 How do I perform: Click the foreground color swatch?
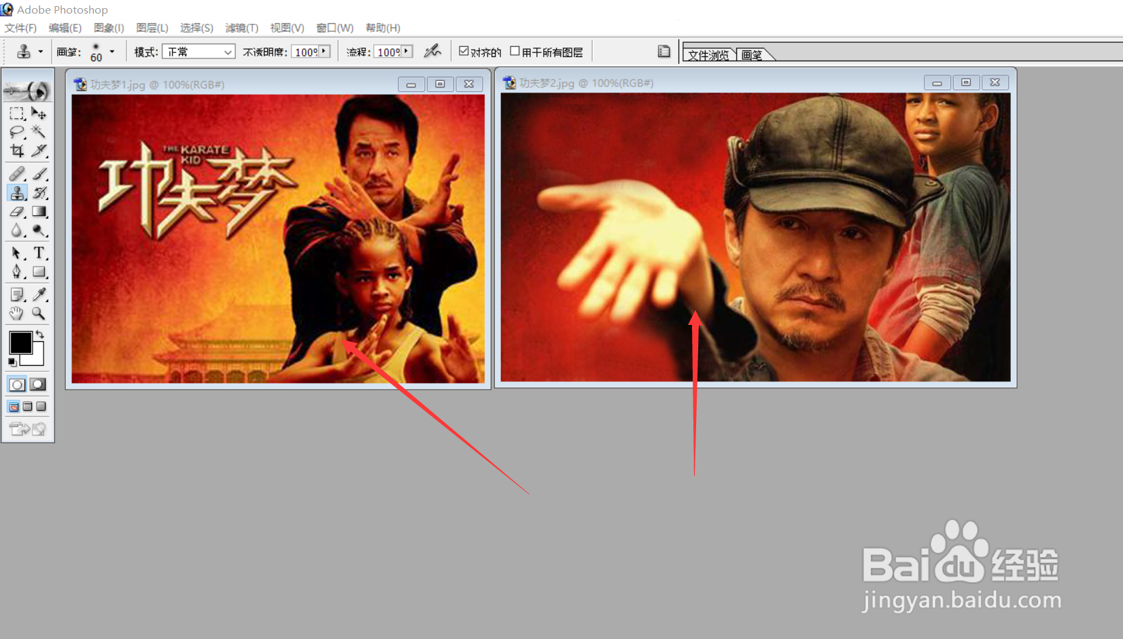click(20, 342)
